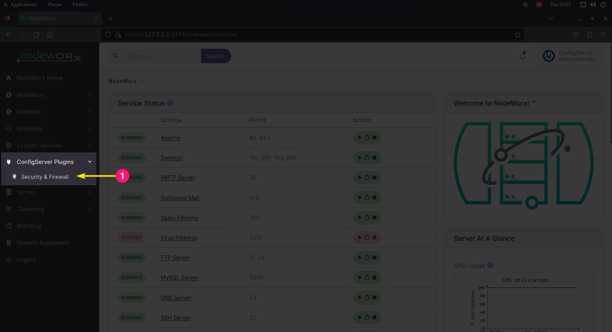Stop the SMTP Server service
The width and height of the screenshot is (612, 332).
tap(375, 177)
